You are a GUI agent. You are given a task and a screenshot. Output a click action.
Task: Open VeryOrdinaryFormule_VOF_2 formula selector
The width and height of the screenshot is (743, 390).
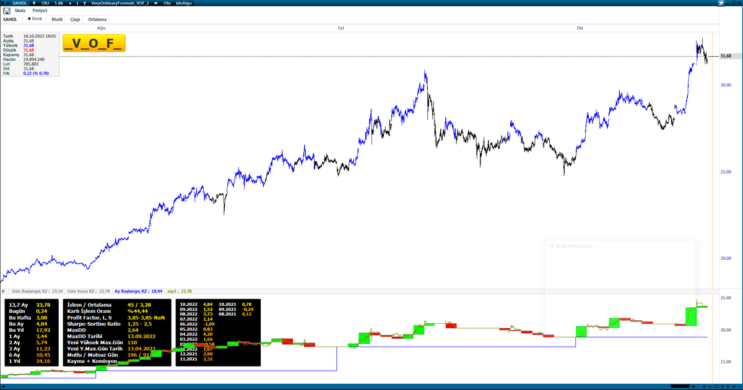(x=119, y=3)
